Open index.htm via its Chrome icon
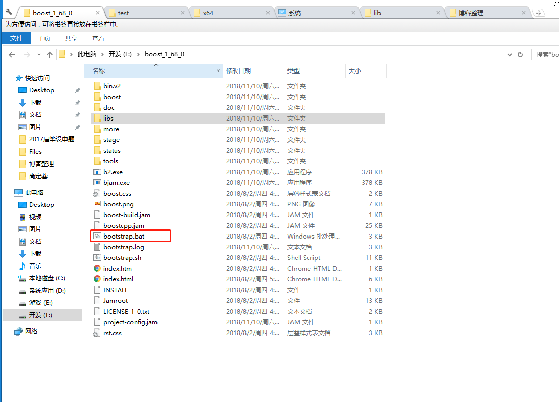The width and height of the screenshot is (559, 402). (97, 268)
